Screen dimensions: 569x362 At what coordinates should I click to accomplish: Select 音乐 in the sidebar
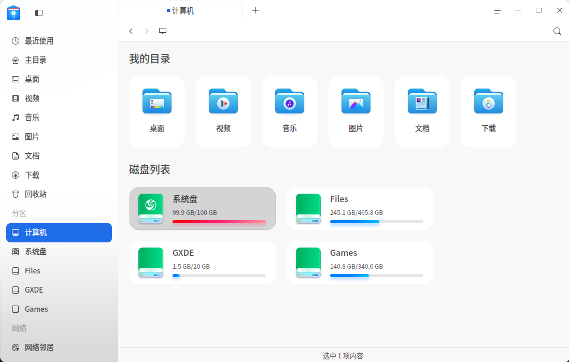(x=59, y=118)
